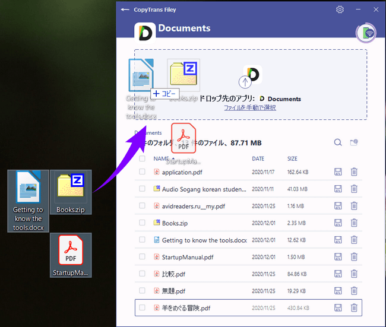
Task: Save avidreaders.ru__my.pdf to PC
Action: [338, 206]
